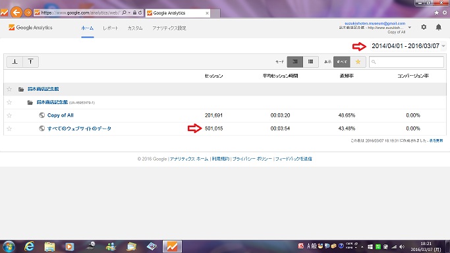Open すべてのウェブサイトのデータ view
450x253 pixels.
(x=79, y=128)
